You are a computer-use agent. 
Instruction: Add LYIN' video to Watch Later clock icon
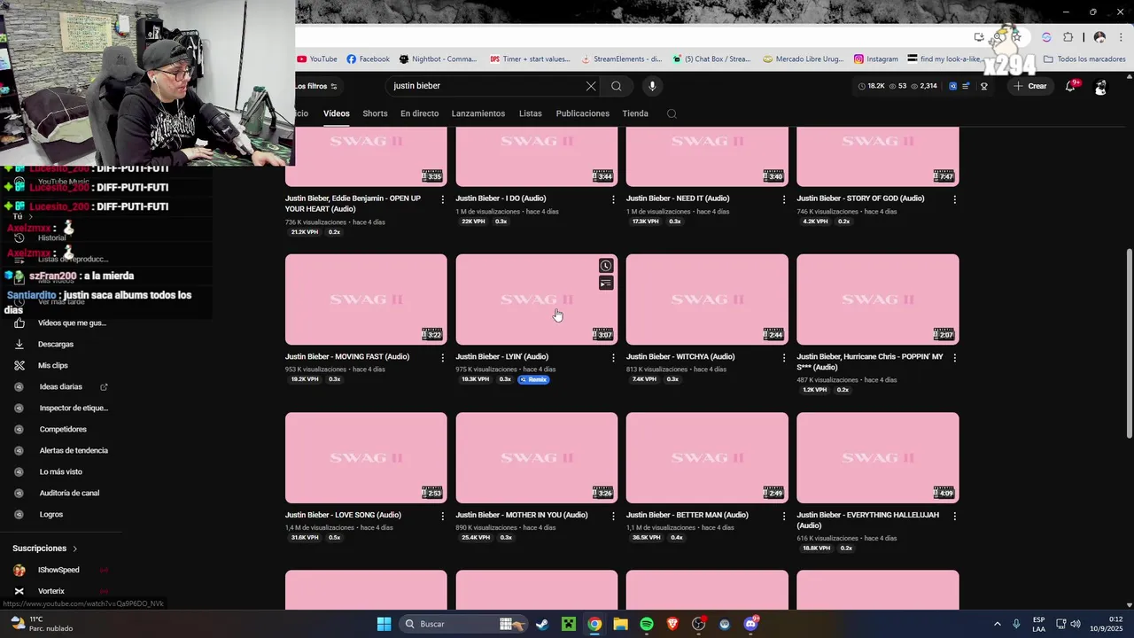pyautogui.click(x=606, y=266)
